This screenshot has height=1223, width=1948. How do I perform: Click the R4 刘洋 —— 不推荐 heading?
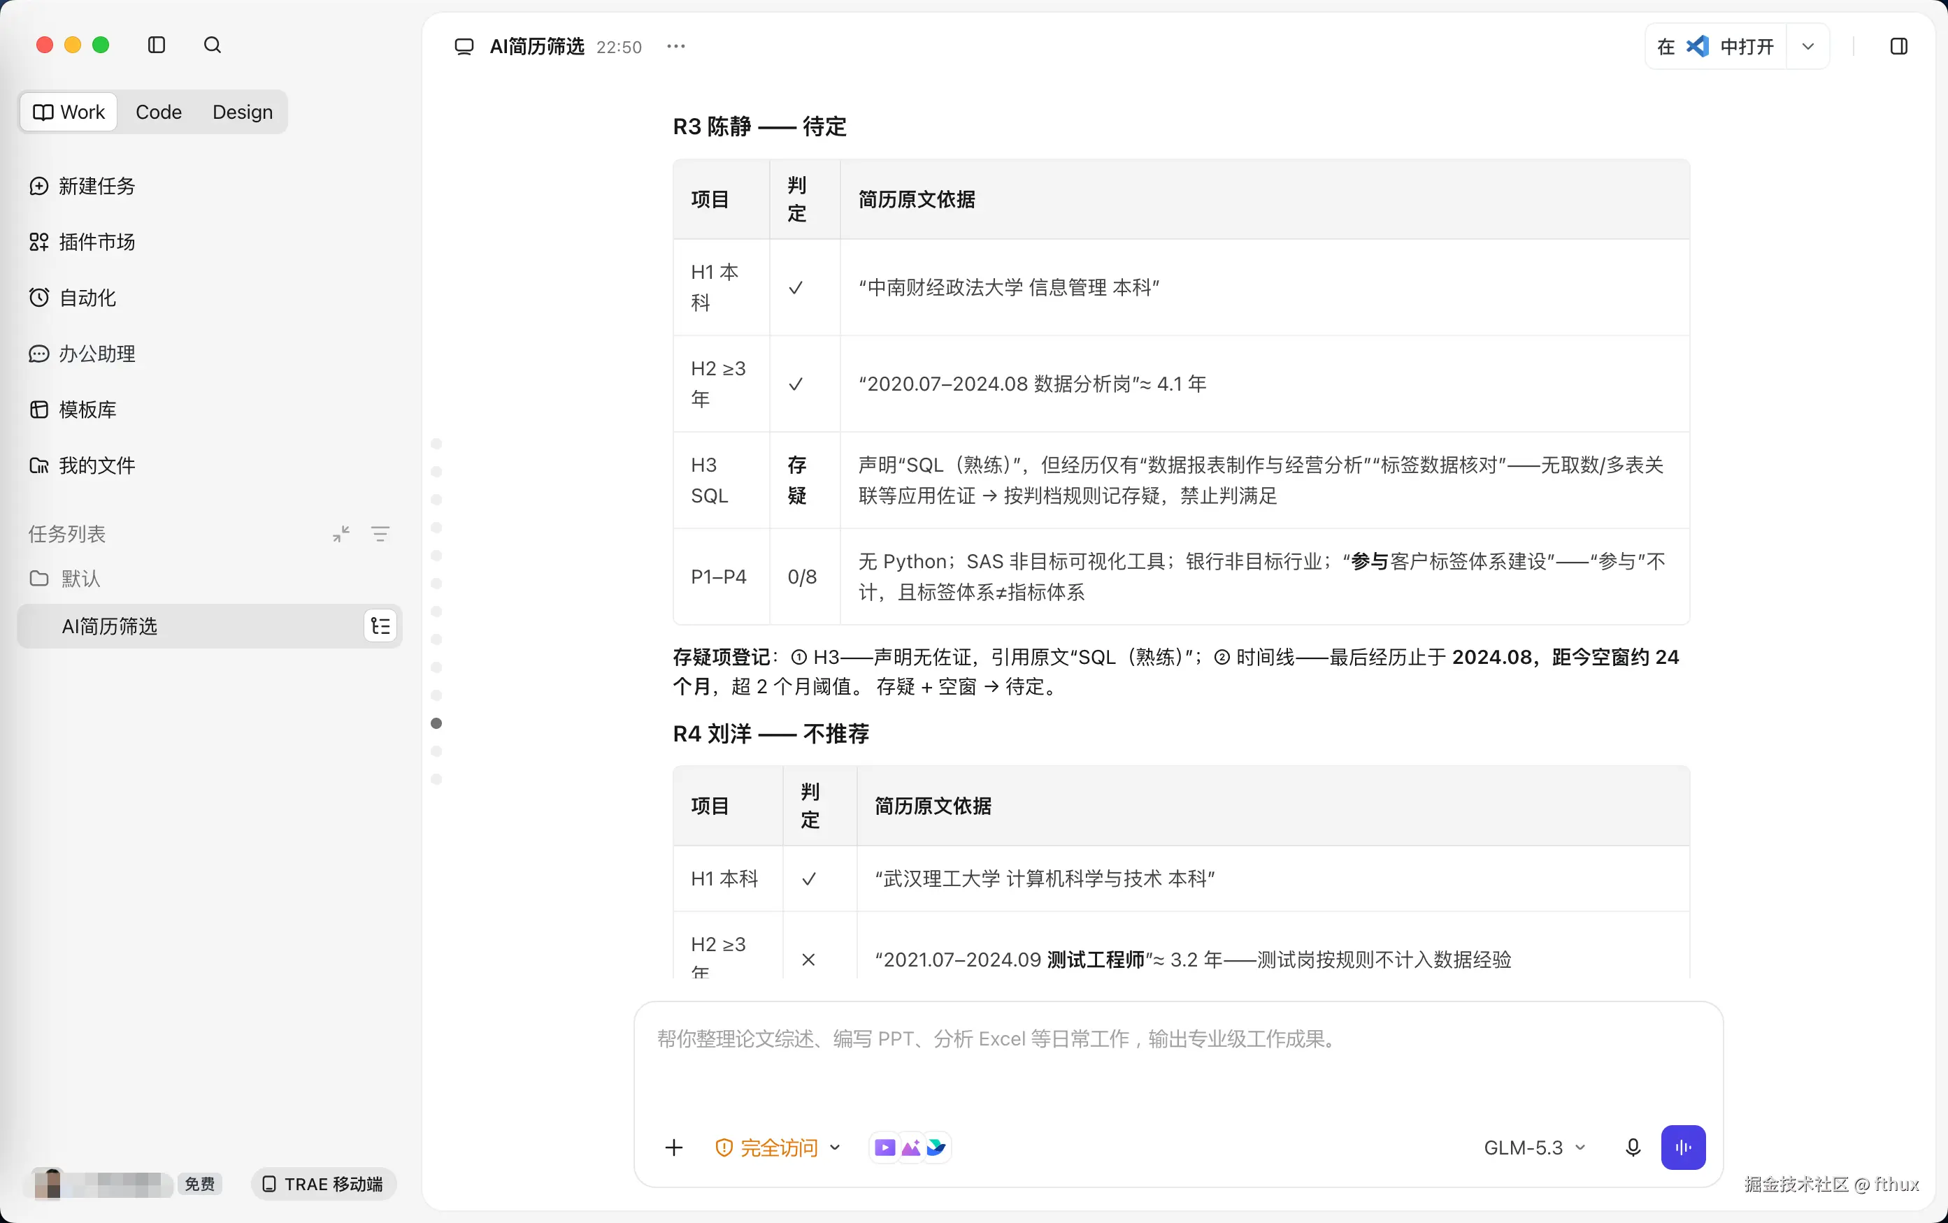771,733
